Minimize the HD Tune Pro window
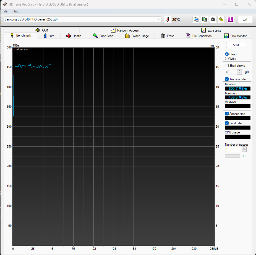The height and width of the screenshot is (255, 256). (x=224, y=4)
